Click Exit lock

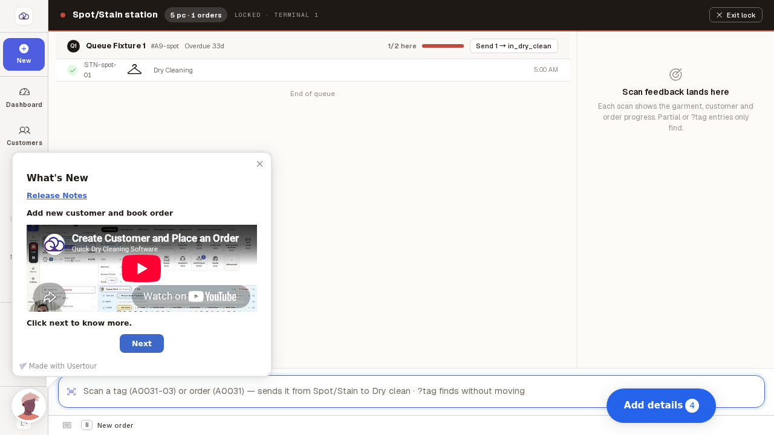coord(736,14)
